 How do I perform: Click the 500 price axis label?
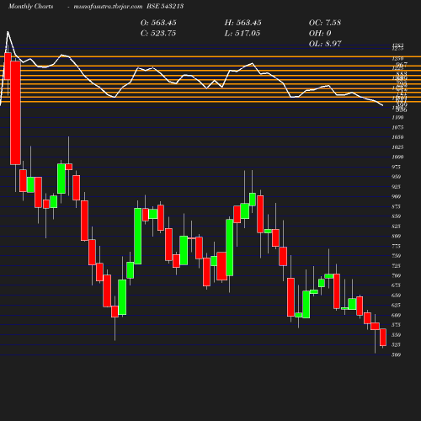tap(397, 354)
